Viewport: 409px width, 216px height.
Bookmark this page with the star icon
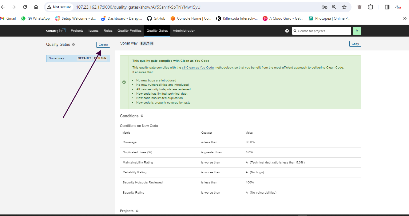pos(344,7)
